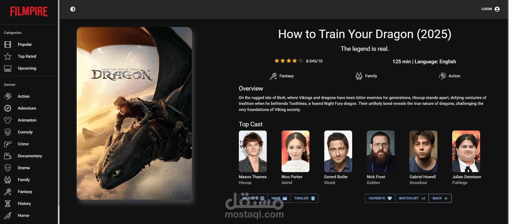Open Julian Dennison cast photo

tap(466, 151)
